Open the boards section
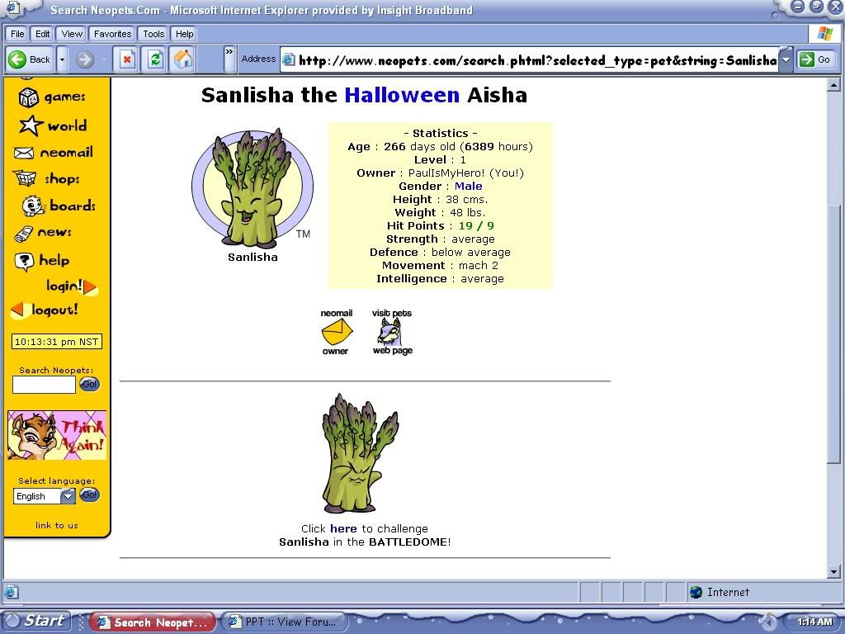 59,206
